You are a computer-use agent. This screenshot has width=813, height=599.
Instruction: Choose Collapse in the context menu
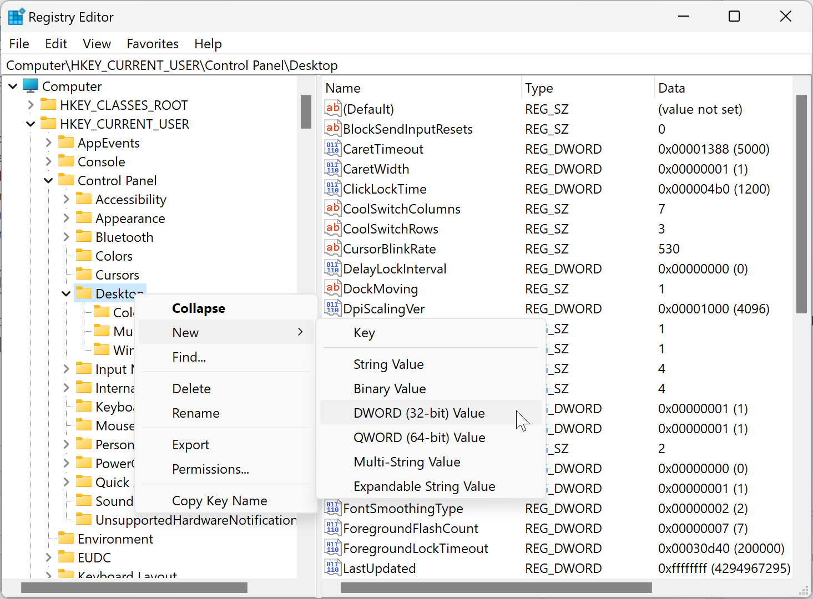226,308
